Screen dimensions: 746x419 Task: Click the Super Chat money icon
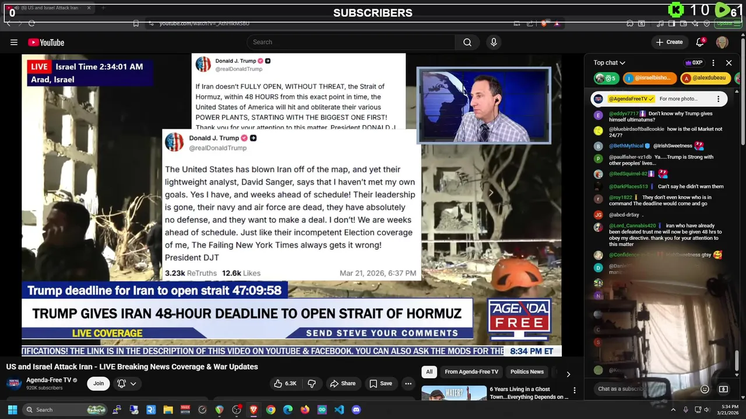pyautogui.click(x=723, y=389)
